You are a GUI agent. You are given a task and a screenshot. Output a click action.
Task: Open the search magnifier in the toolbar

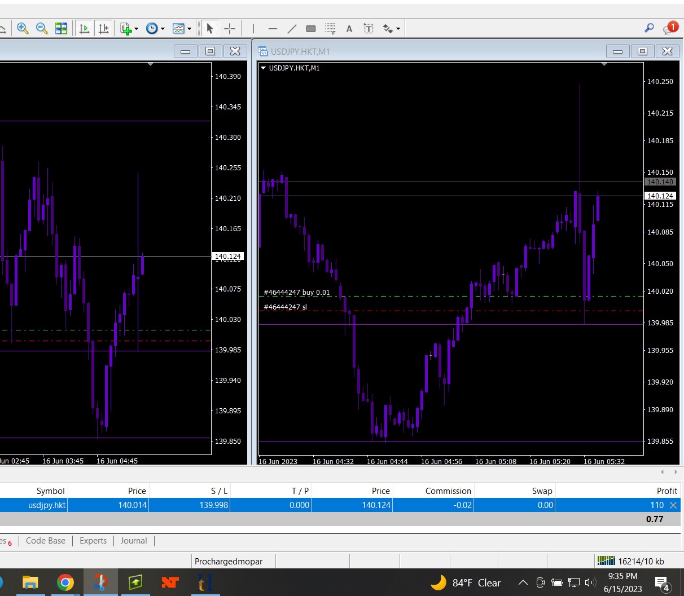(x=649, y=28)
